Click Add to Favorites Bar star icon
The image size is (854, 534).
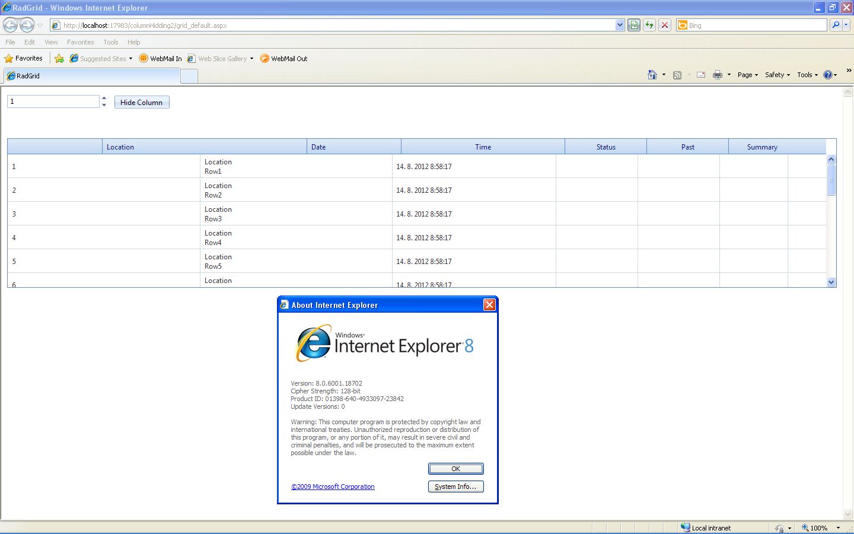59,58
